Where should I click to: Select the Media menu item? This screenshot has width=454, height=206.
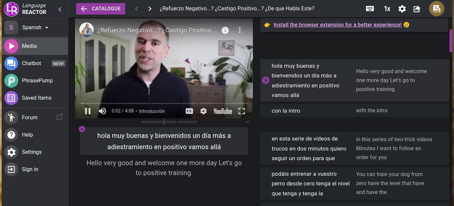[x=29, y=46]
